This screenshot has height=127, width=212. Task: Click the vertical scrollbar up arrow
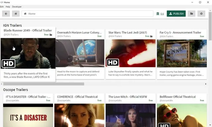[x=210, y=10]
